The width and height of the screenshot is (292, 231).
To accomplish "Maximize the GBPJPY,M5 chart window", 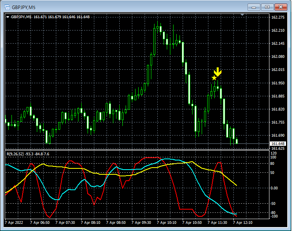I will coord(267,7).
